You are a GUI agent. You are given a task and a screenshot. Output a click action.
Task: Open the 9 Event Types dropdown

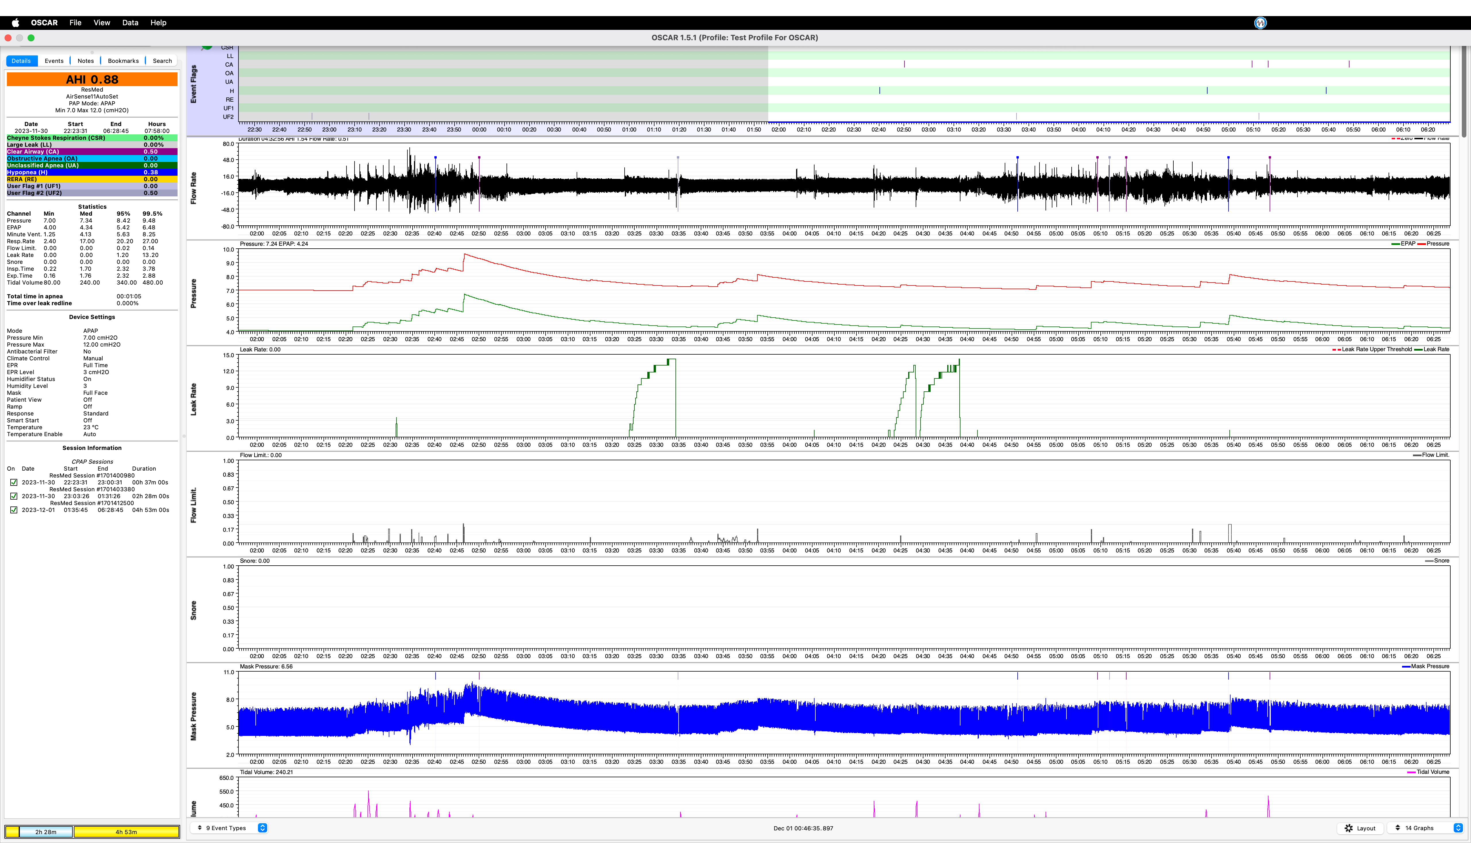(230, 828)
